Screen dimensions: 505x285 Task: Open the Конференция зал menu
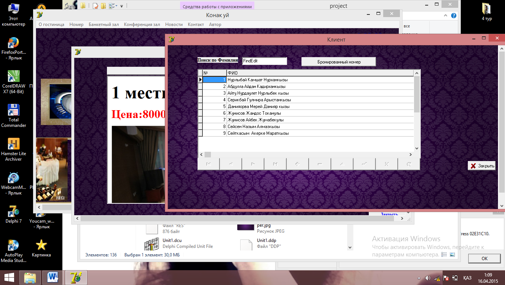coord(142,24)
